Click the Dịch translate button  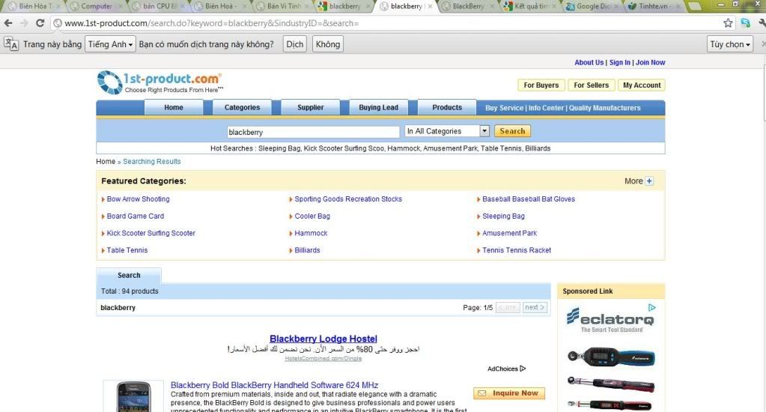coord(295,44)
